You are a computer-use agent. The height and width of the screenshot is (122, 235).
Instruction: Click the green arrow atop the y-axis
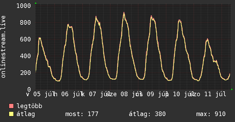pyautogui.click(x=36, y=3)
